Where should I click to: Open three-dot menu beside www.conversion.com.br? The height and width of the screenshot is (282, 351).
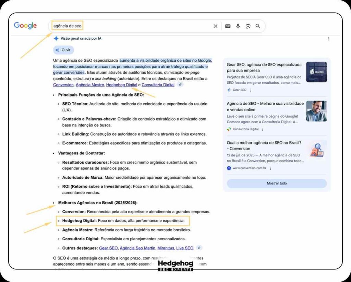[270, 168]
